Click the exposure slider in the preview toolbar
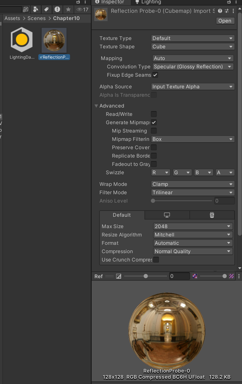The width and height of the screenshot is (242, 384). [x=146, y=276]
